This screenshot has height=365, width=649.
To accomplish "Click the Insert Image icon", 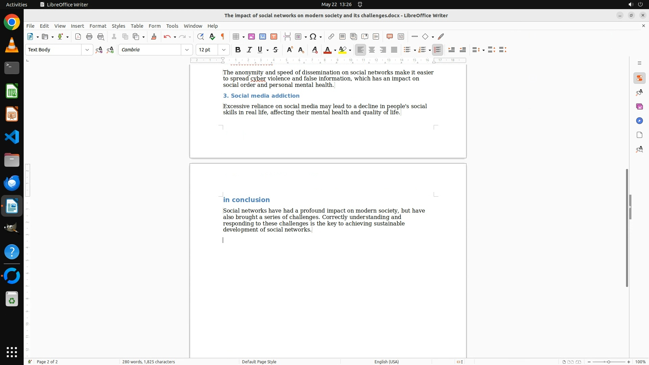I will coord(251,36).
